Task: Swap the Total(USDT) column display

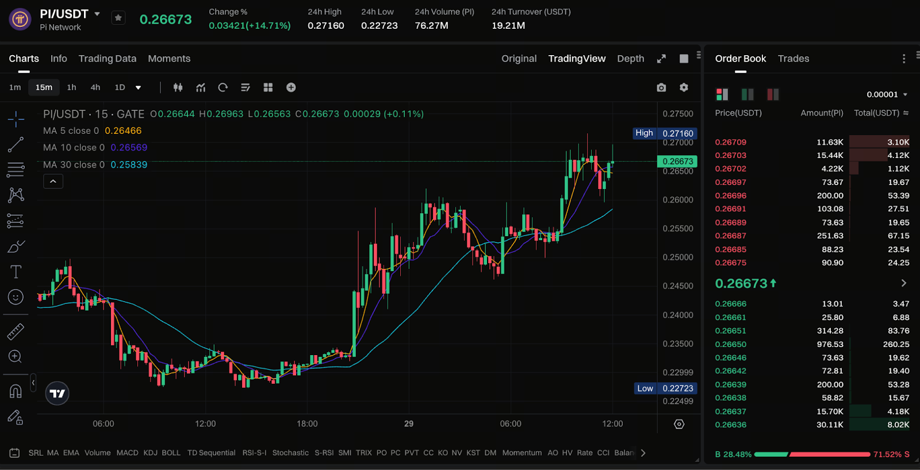Action: (906, 113)
